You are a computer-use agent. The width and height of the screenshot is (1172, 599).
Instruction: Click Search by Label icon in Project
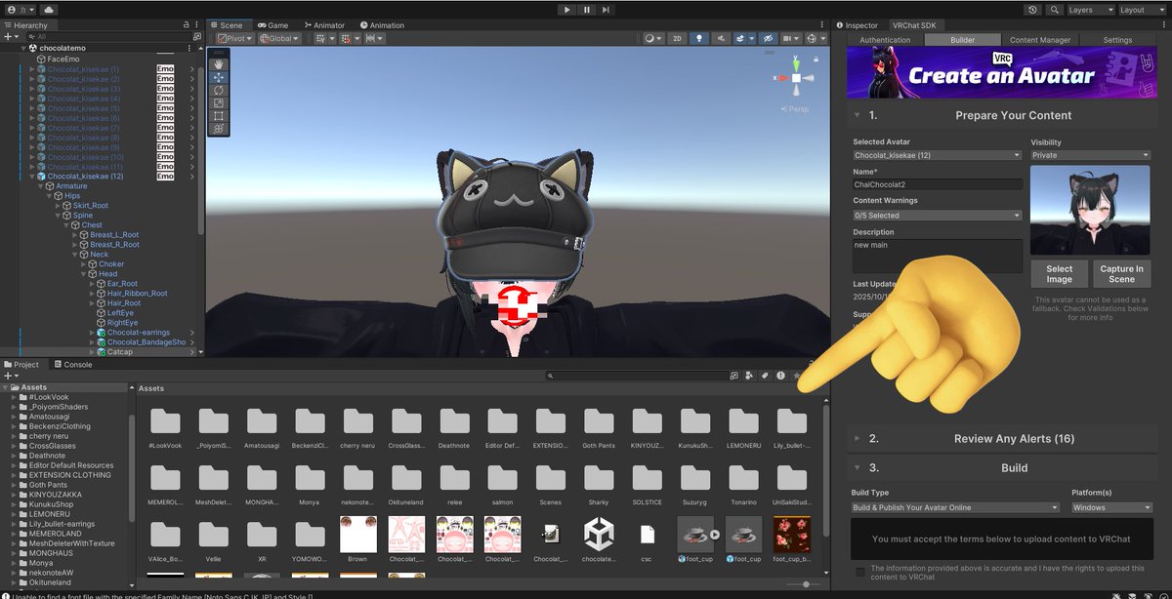[x=765, y=376]
